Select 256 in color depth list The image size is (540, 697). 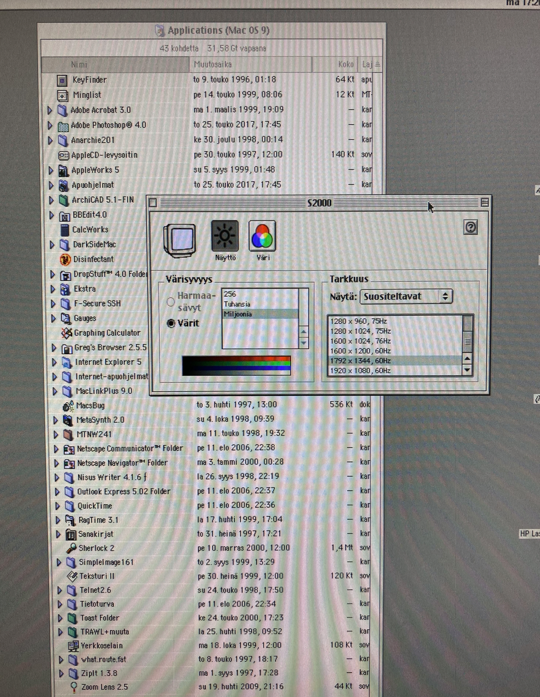260,294
